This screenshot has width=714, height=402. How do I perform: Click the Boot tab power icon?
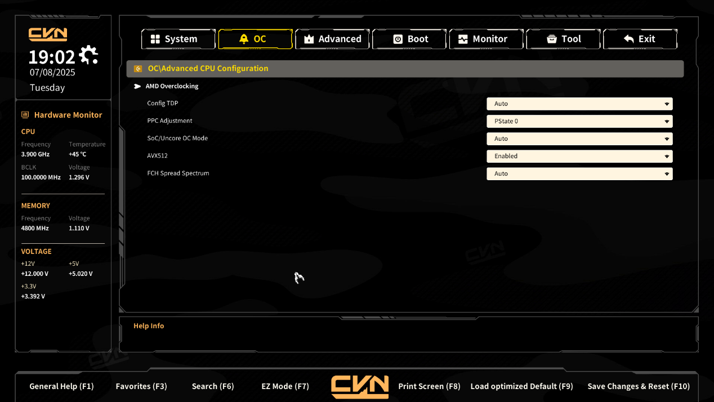398,39
